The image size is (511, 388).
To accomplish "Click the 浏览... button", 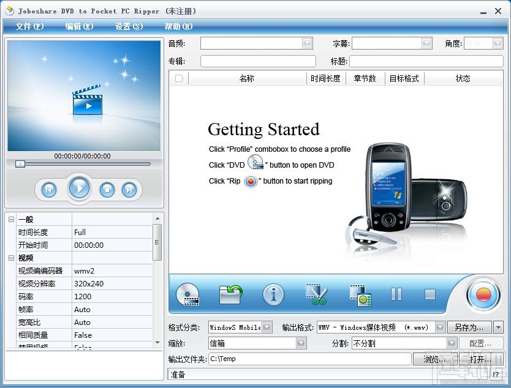I will [x=435, y=359].
